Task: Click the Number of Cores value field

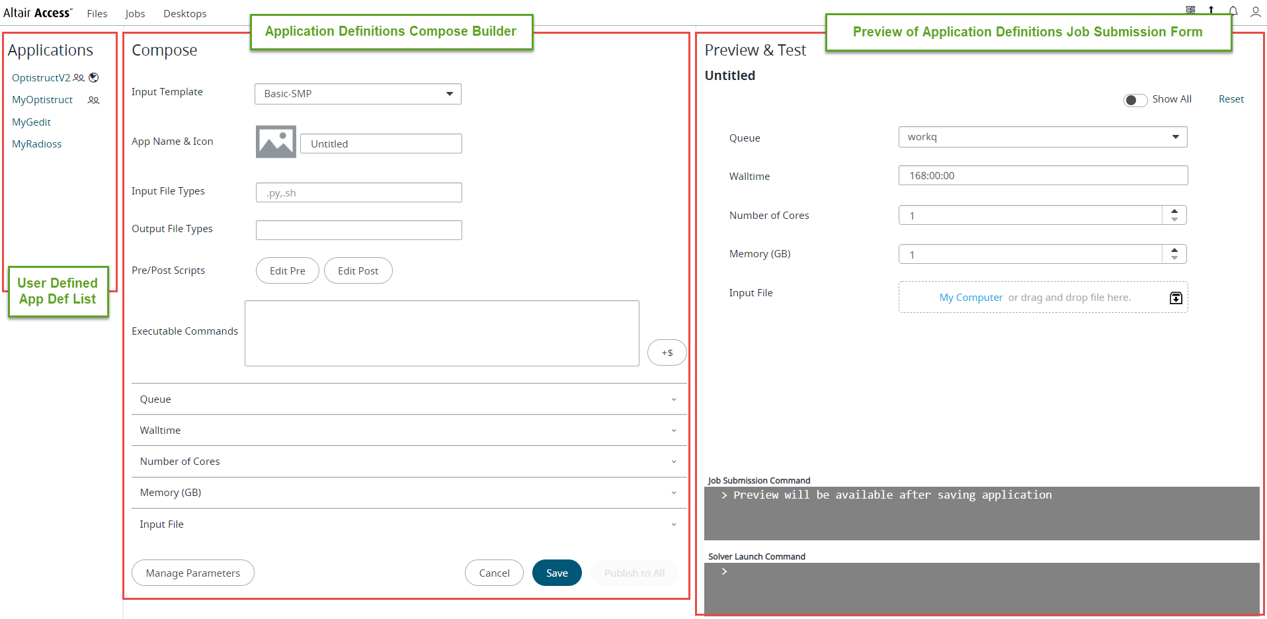Action: point(1030,216)
